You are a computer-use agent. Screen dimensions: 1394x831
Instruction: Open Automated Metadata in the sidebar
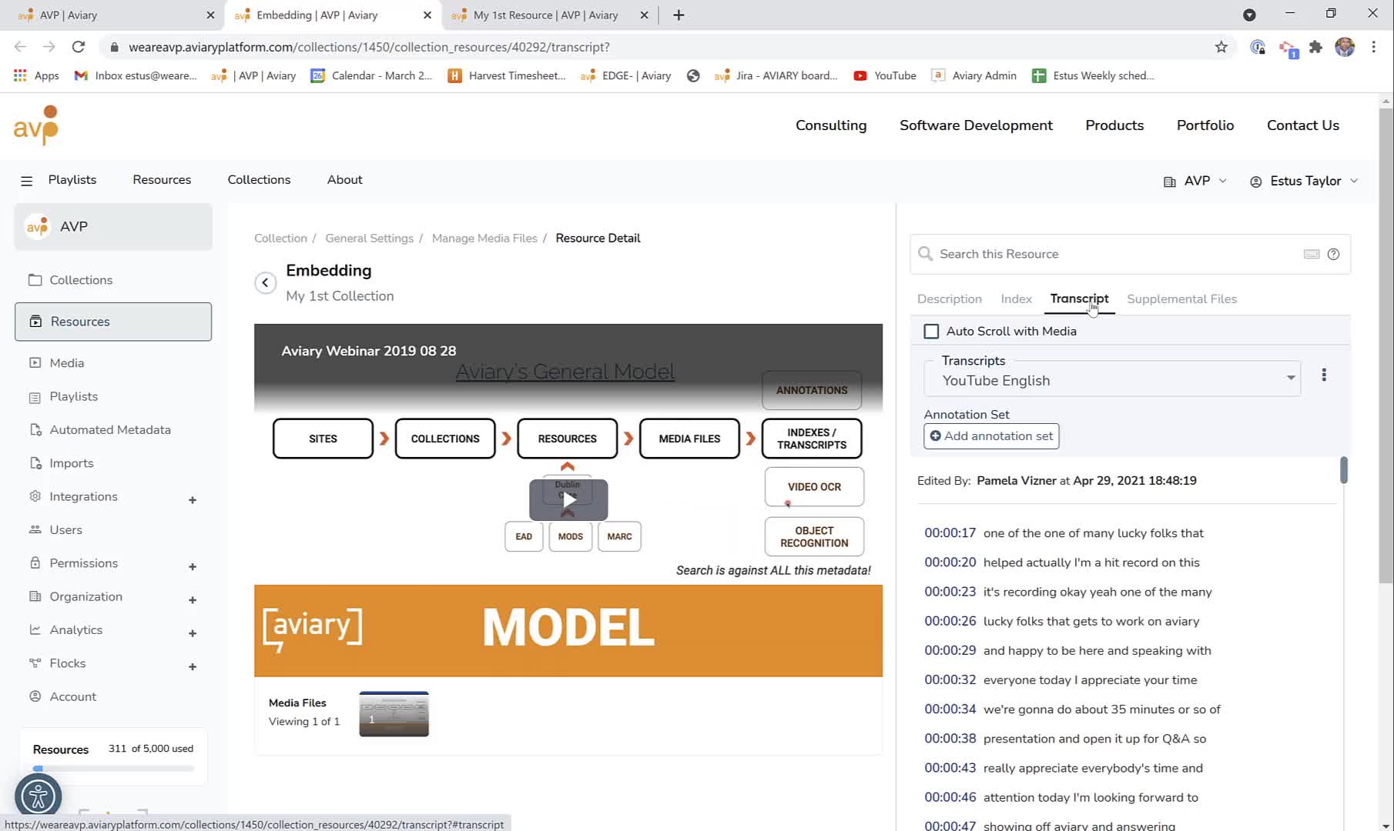click(x=110, y=429)
